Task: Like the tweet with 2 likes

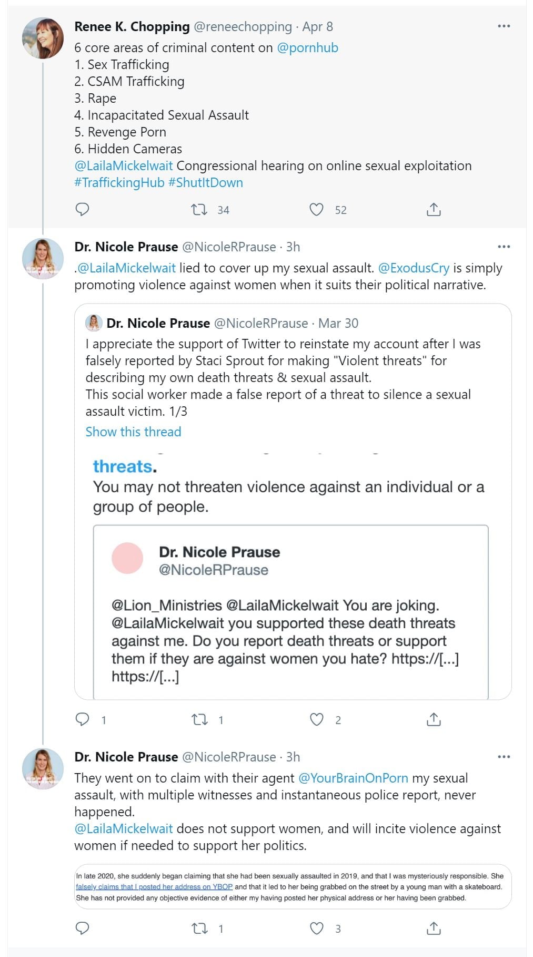Action: 316,719
